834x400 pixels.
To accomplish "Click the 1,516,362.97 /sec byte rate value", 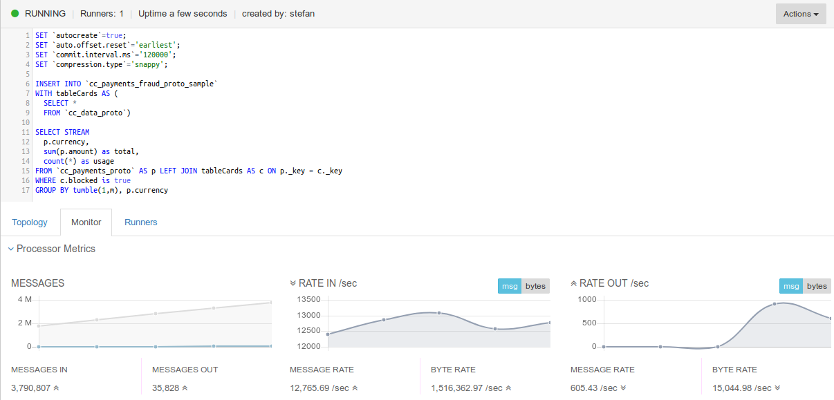I will [x=467, y=388].
